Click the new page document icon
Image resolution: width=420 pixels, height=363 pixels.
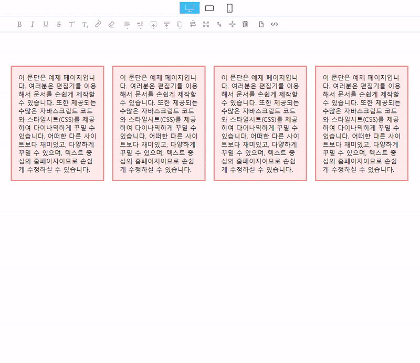[261, 24]
